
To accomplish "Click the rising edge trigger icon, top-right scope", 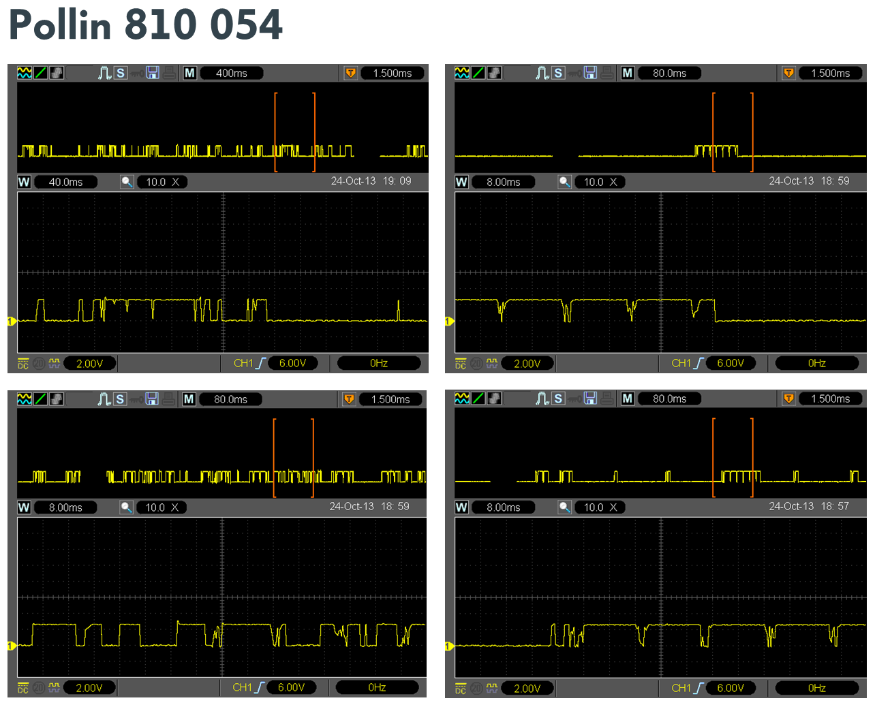I will 699,364.
